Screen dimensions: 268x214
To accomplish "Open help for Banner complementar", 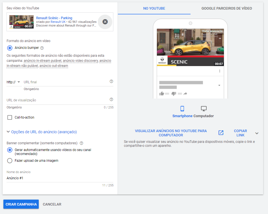I will pyautogui.click(x=81, y=143).
